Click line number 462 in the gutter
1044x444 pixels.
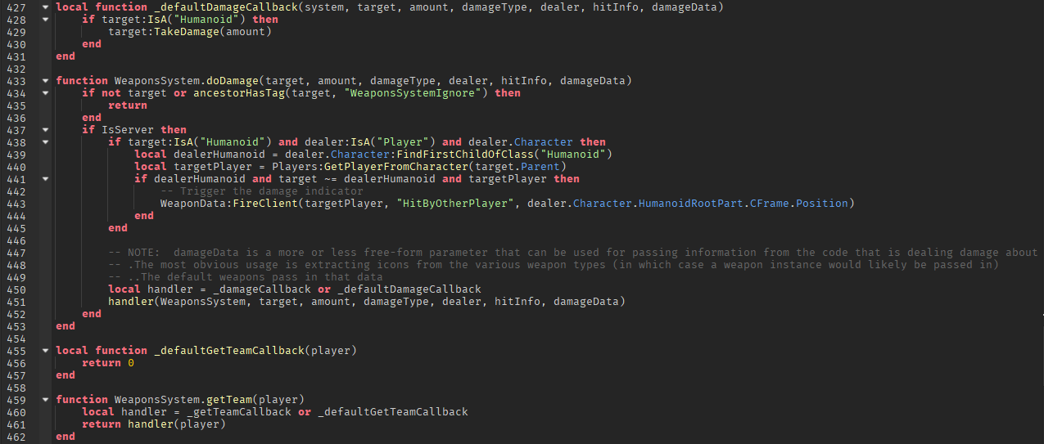coord(17,436)
